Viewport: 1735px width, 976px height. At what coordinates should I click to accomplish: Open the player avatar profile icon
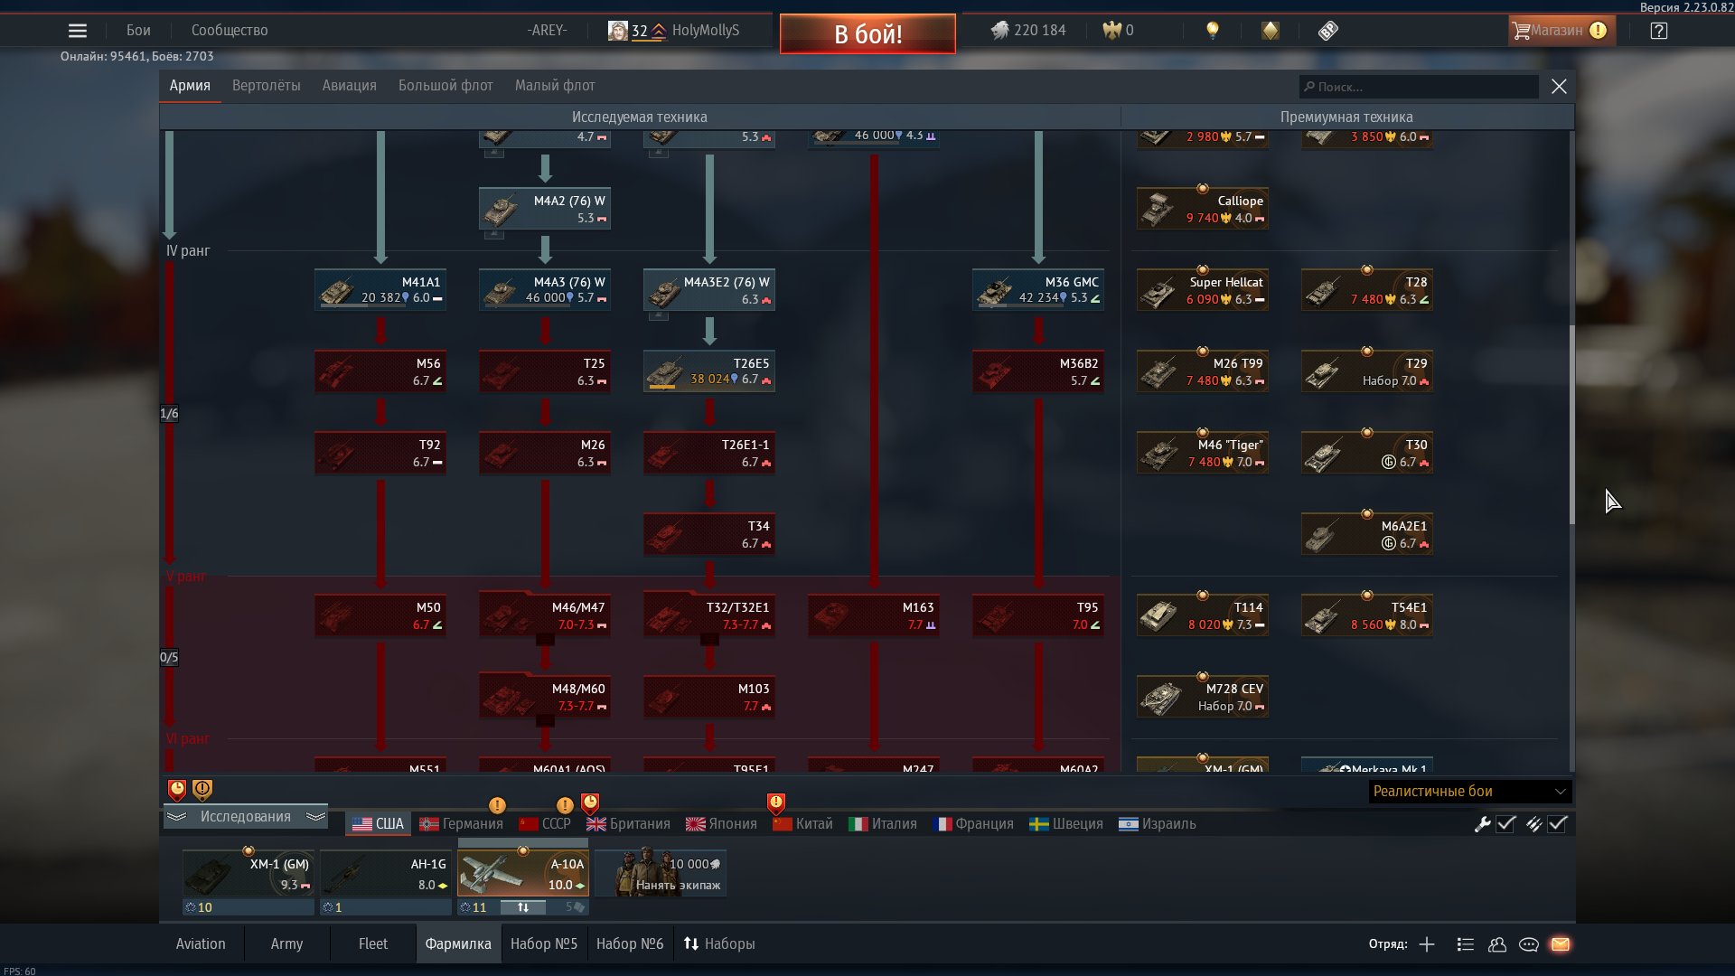click(618, 31)
